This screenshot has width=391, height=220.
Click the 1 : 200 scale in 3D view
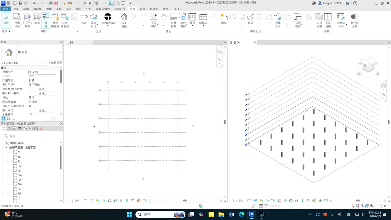pyautogui.click(x=238, y=201)
